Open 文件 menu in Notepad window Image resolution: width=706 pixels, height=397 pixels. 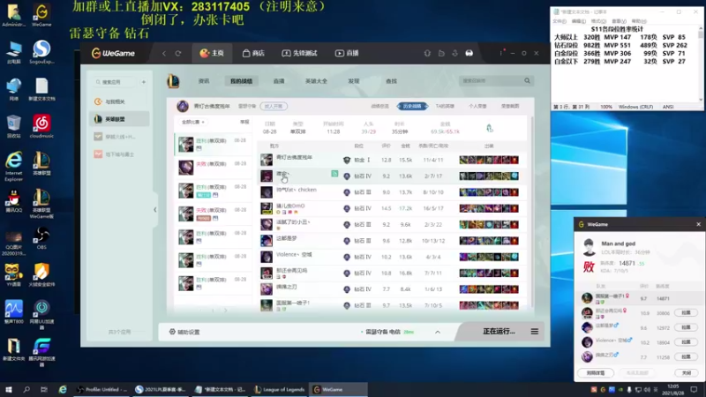[560, 21]
